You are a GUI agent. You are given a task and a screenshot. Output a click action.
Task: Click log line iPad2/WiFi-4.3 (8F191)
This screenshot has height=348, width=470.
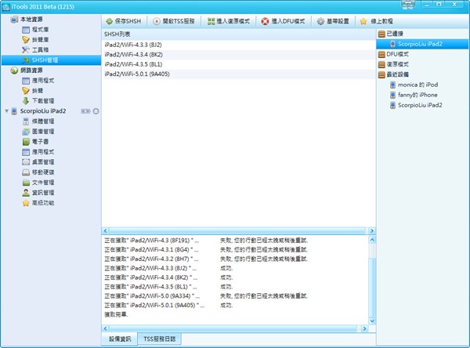pyautogui.click(x=206, y=241)
